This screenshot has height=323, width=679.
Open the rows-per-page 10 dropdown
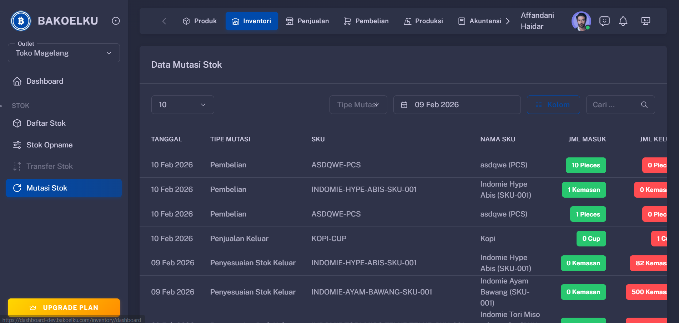[x=182, y=104]
